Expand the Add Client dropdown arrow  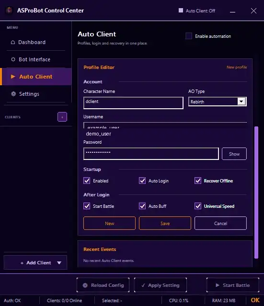point(59,263)
